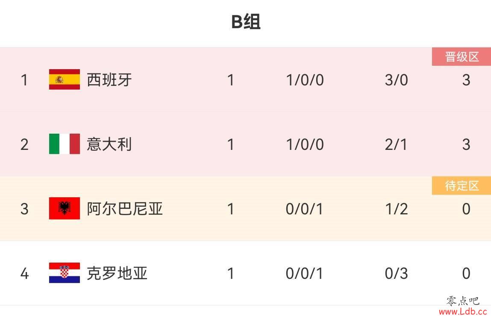Image resolution: width=491 pixels, height=316 pixels.
Task: Click the 晋级区 red badge
Action: pos(462,57)
